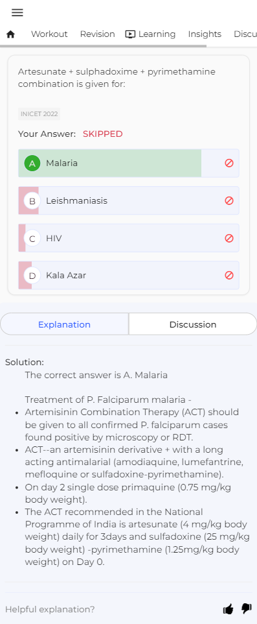
Task: Click the horizontal tab scroll indicator
Action: pos(104,46)
